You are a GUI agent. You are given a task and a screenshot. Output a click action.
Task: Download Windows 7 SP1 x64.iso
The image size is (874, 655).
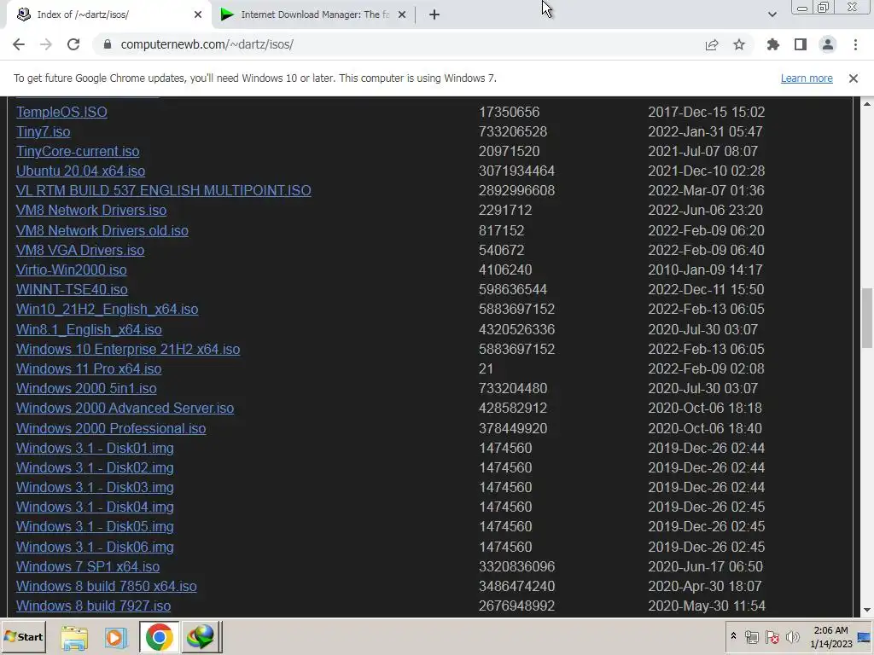(88, 566)
